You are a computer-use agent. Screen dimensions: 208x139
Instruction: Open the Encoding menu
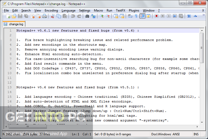tap(51, 11)
